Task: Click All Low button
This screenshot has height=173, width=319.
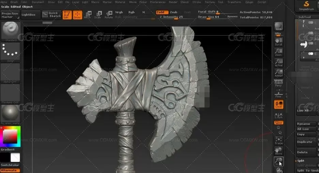Action: click(x=306, y=129)
